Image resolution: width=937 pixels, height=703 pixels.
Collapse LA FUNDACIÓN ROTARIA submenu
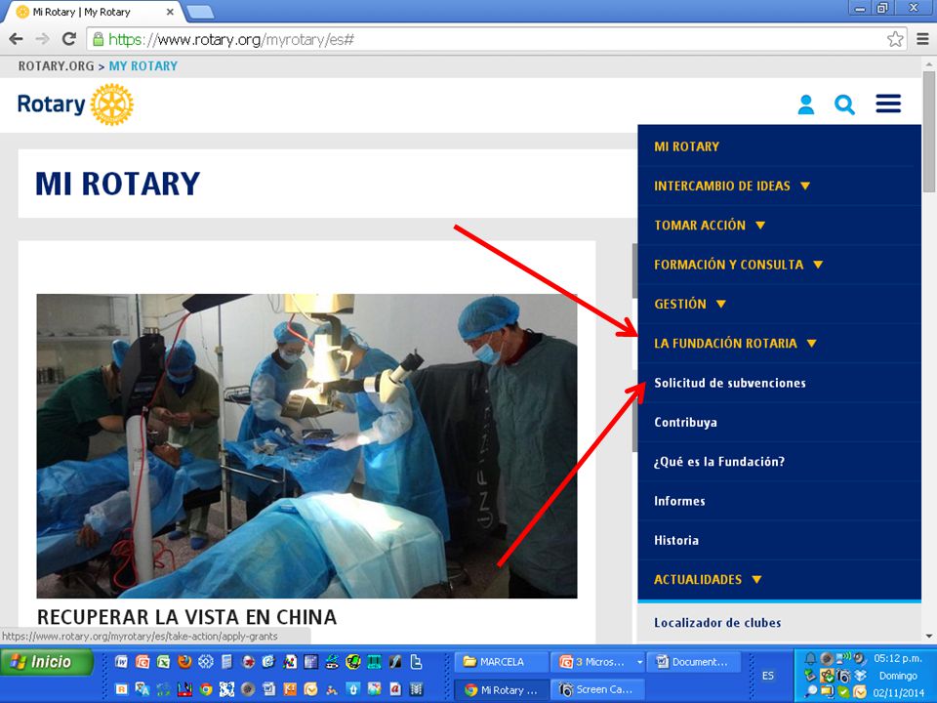811,344
